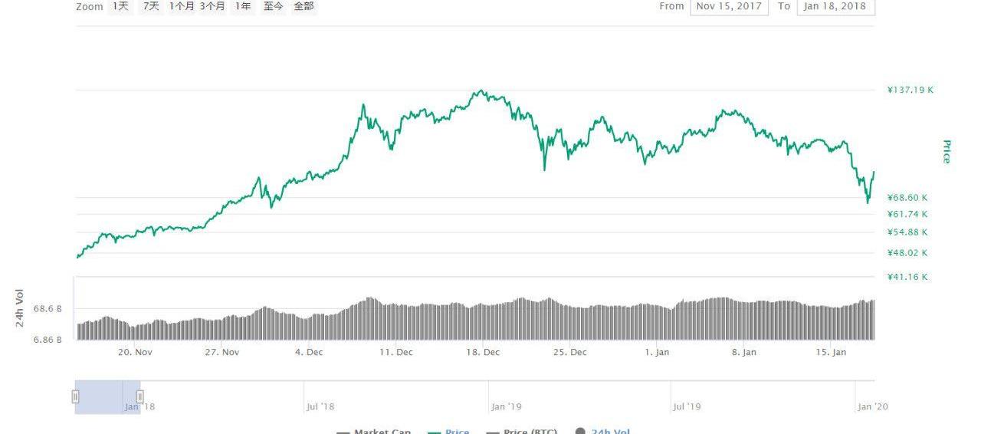981x434 pixels.
Task: Click the From date field
Action: pyautogui.click(x=729, y=6)
